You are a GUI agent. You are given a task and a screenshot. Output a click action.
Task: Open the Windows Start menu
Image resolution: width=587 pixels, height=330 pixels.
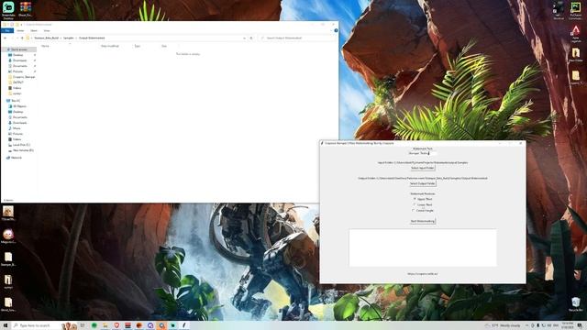pyautogui.click(x=6, y=325)
